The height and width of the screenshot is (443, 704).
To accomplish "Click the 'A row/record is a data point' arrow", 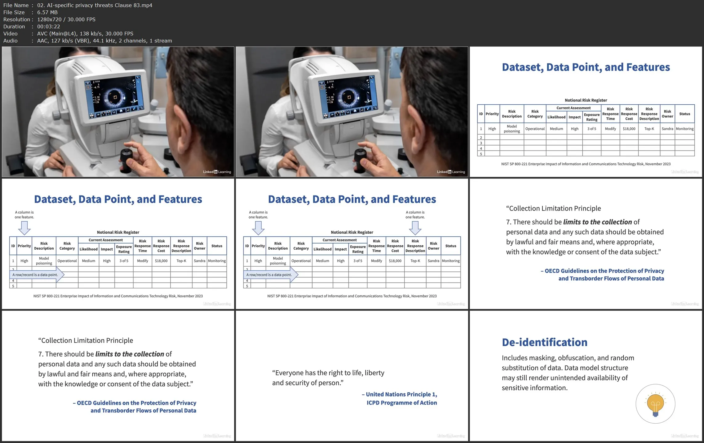I will pos(36,275).
